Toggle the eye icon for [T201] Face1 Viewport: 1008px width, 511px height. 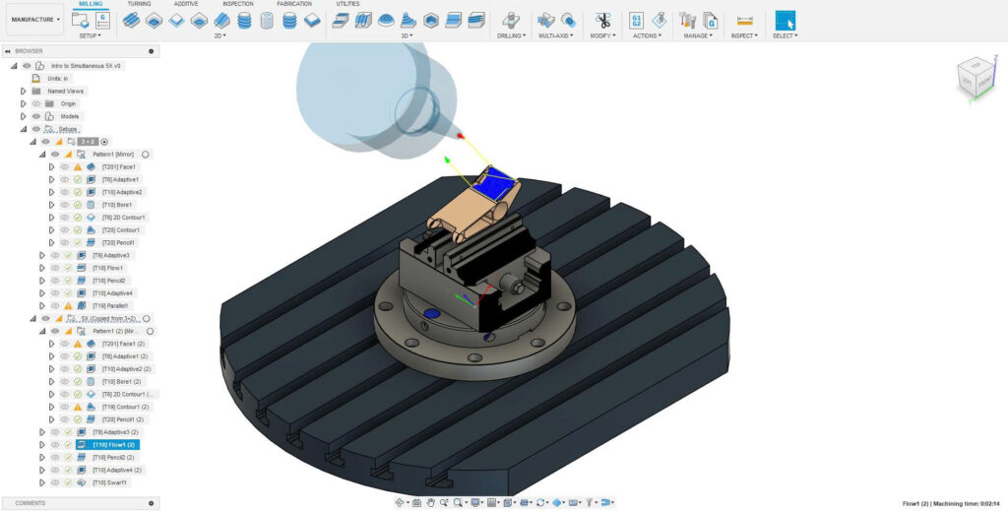(64, 167)
